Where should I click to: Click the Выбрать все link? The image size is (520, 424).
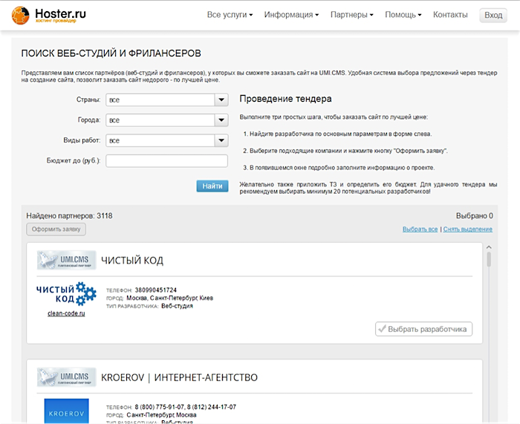click(x=420, y=229)
